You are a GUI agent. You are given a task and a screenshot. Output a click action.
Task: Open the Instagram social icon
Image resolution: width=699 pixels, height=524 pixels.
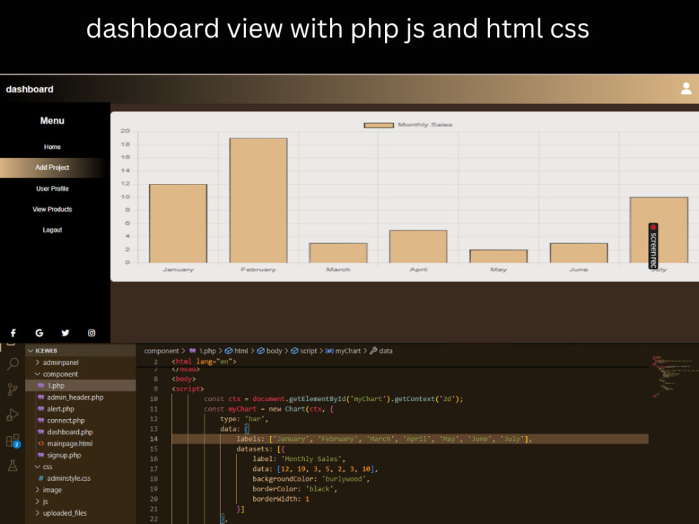[92, 333]
